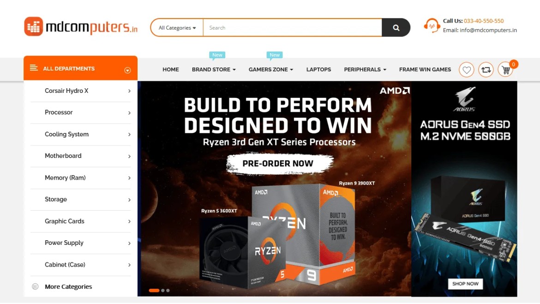The height and width of the screenshot is (304, 540).
Task: Click the search magnifier button
Action: coord(396,28)
